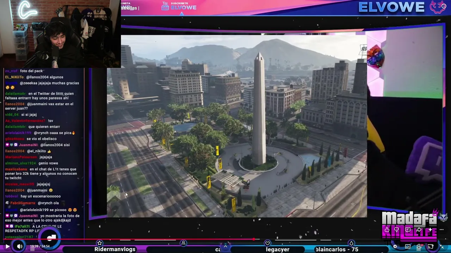Click the "legacyer" name label
Image resolution: width=451 pixels, height=253 pixels.
[278, 249]
